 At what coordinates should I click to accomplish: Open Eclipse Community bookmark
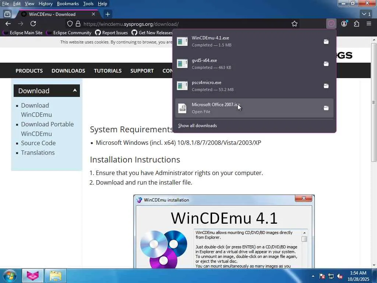point(69,33)
